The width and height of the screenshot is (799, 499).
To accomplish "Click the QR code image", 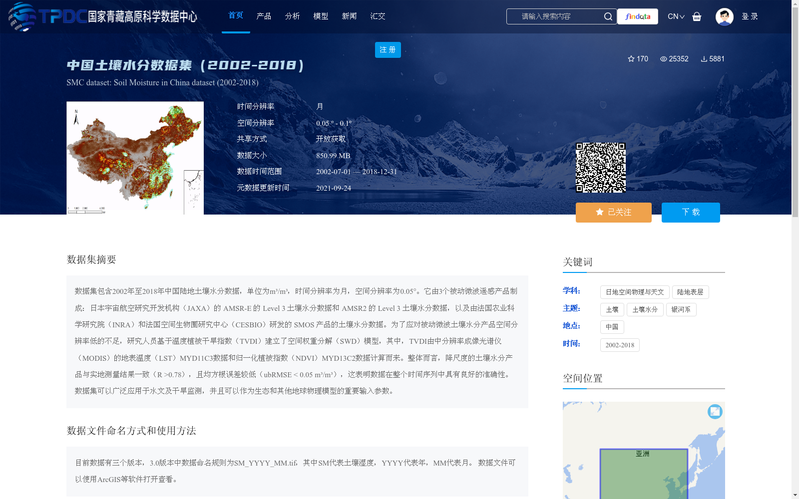I will click(601, 168).
